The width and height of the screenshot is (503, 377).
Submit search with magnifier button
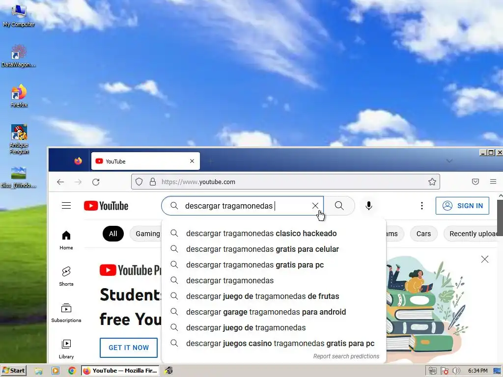pos(339,206)
